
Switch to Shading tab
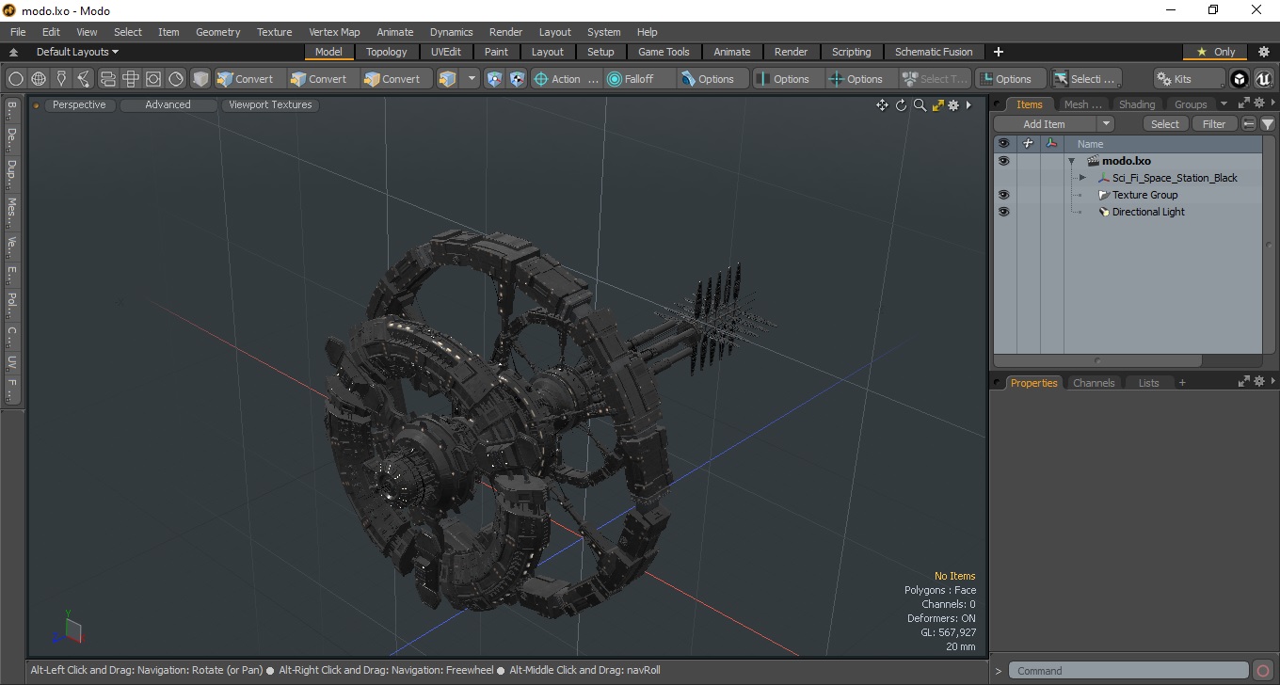coord(1136,104)
